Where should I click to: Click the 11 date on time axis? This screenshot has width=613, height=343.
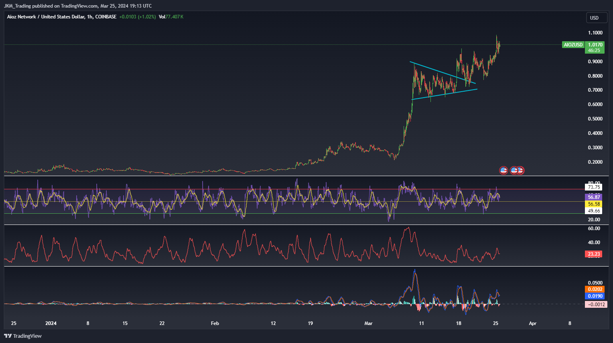click(421, 323)
